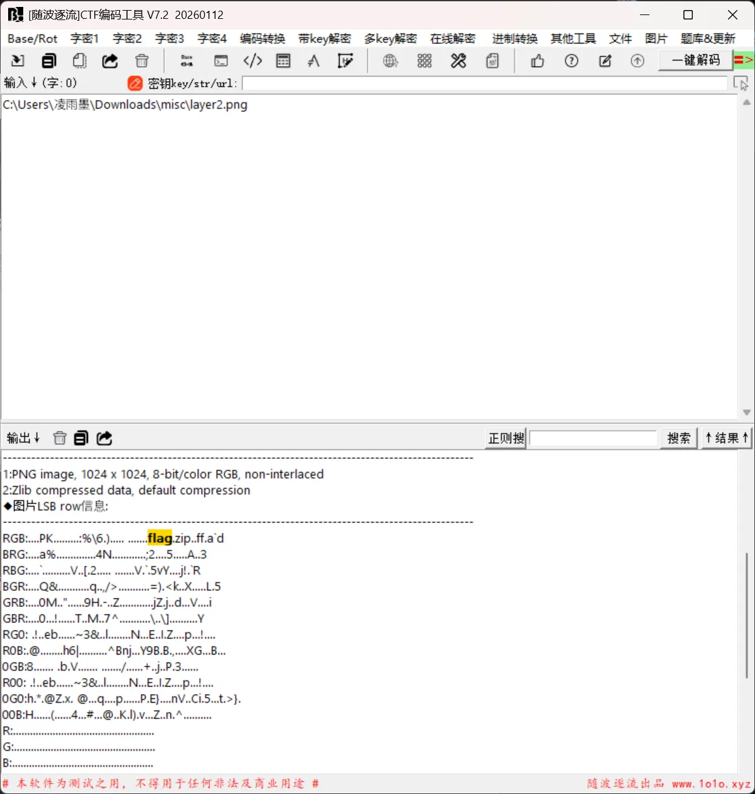
Task: Click the 结果 result button
Action: [x=727, y=438]
